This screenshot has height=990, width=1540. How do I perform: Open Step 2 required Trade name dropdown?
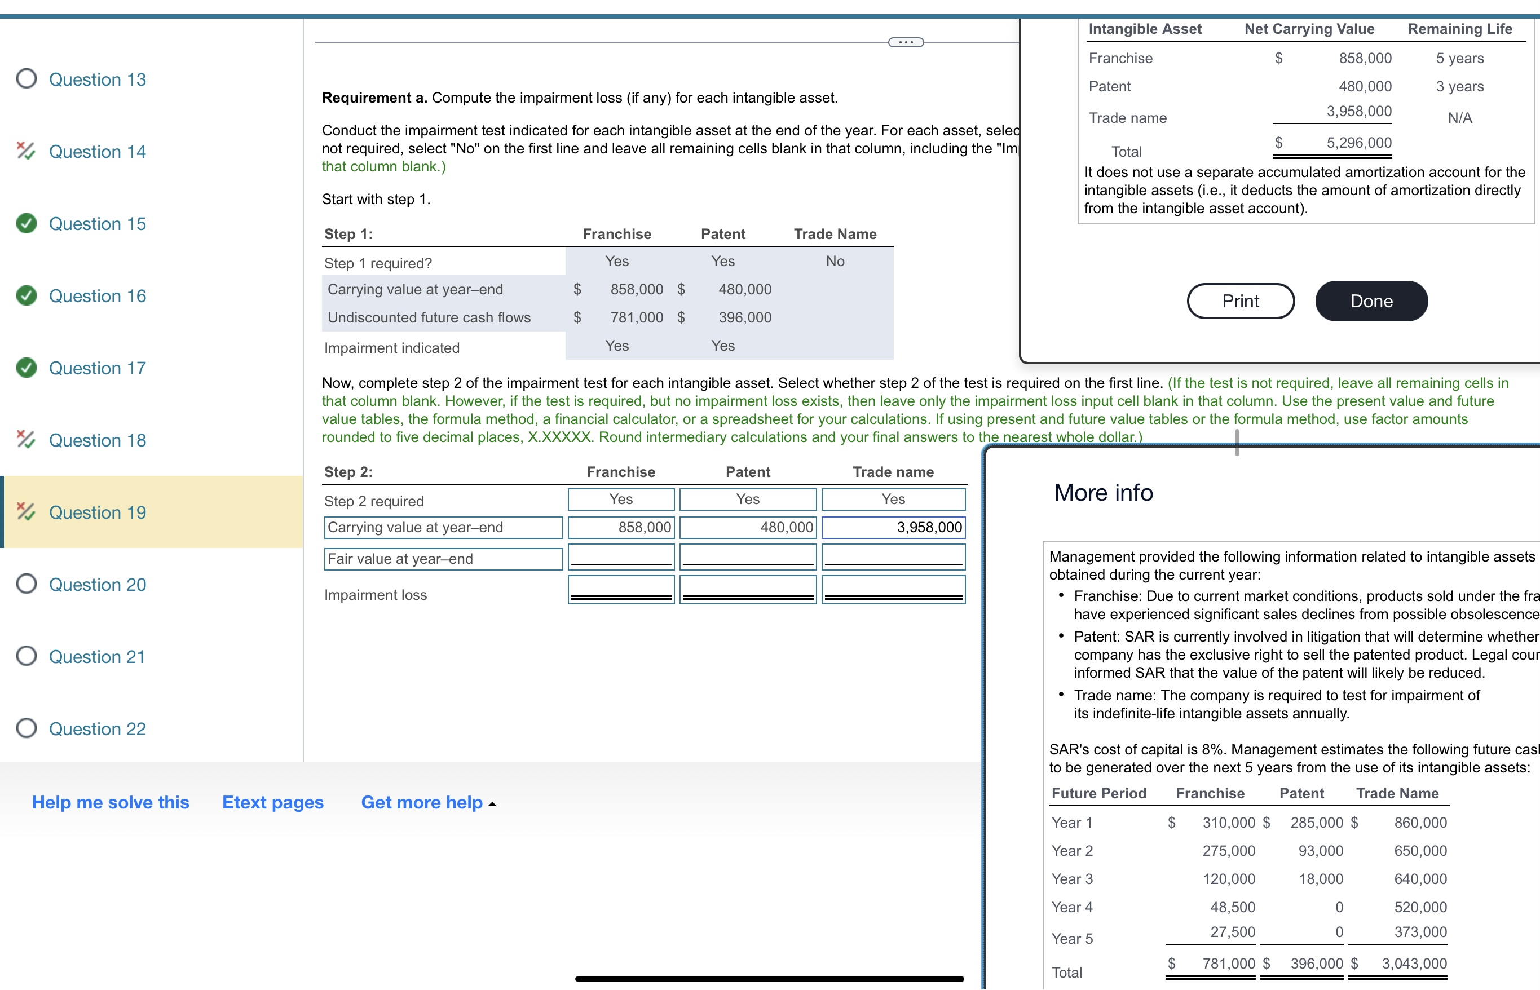point(893,499)
